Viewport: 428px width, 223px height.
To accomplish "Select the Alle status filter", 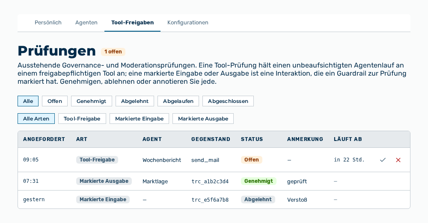I will (x=28, y=101).
